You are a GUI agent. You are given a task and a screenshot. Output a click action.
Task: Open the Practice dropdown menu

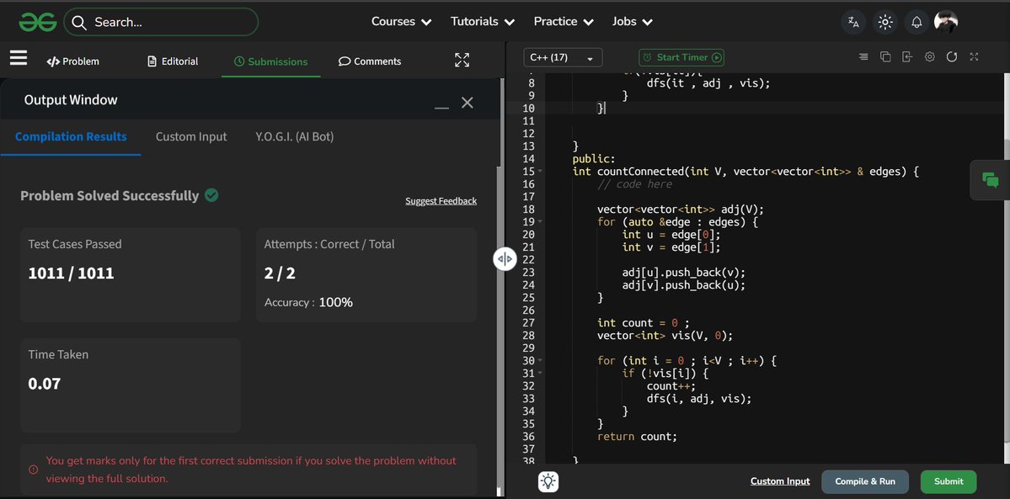click(564, 22)
